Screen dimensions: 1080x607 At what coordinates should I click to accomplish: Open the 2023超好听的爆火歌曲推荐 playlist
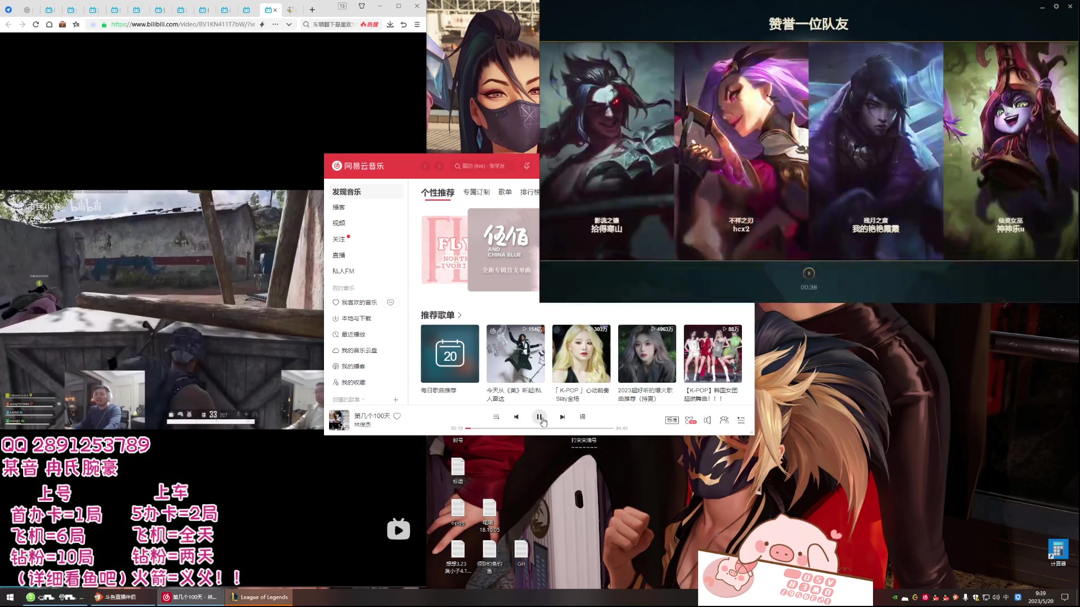(647, 354)
